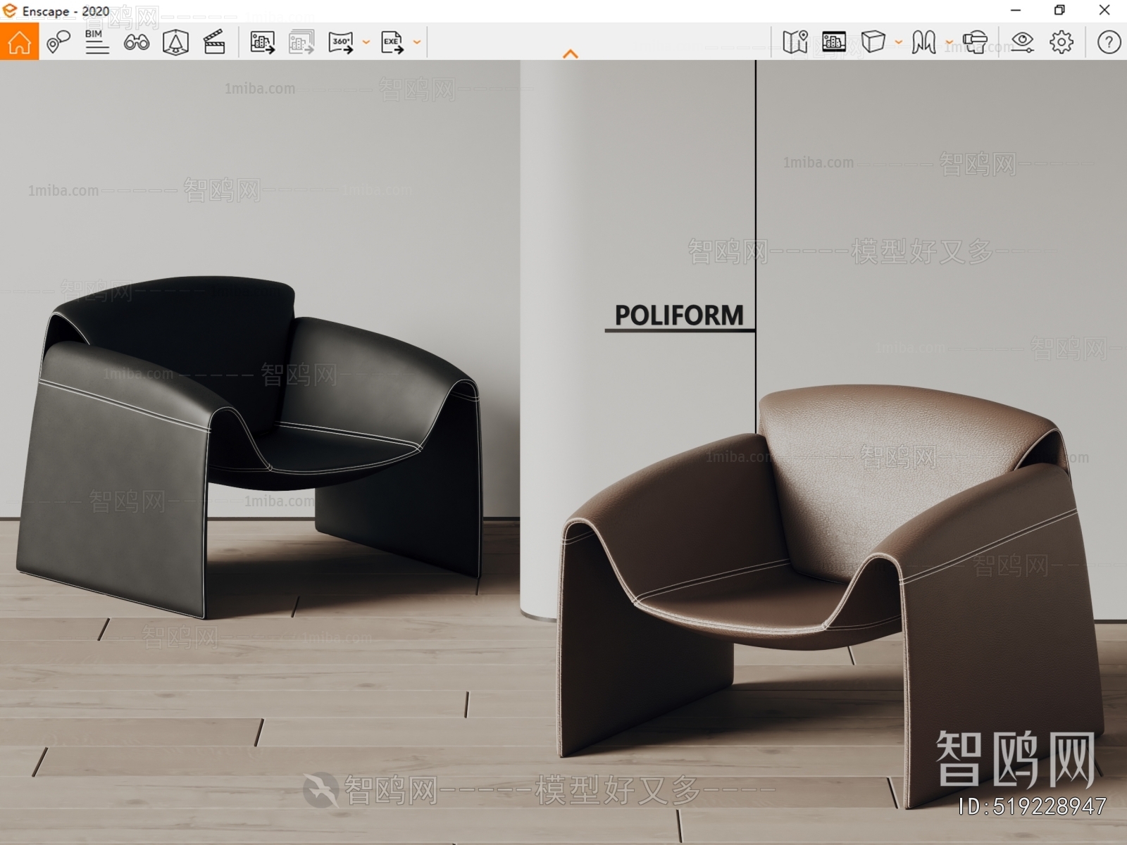Export a screenshot of the render

263,42
